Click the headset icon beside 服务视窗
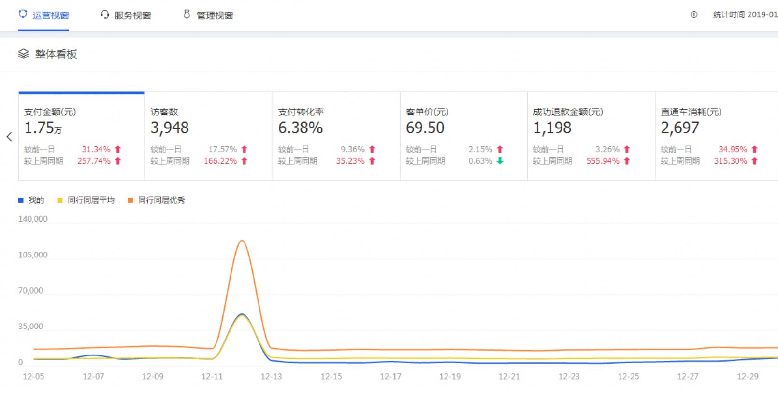The height and width of the screenshot is (398, 778). [x=105, y=14]
